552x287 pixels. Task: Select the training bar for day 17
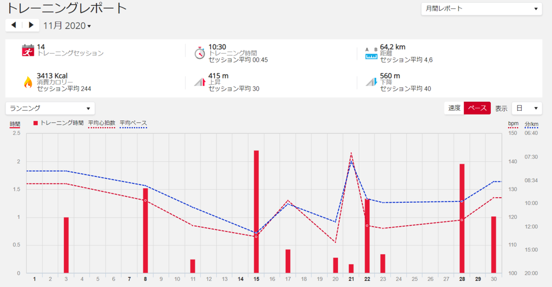pyautogui.click(x=288, y=261)
